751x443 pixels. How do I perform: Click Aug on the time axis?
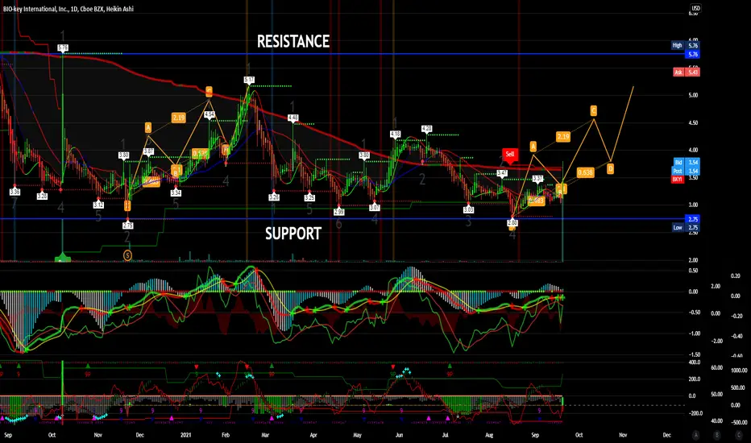pyautogui.click(x=489, y=435)
